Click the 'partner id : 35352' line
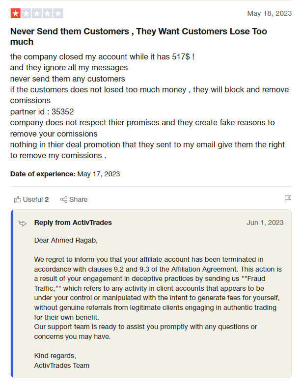The image size is (302, 388). [42, 111]
